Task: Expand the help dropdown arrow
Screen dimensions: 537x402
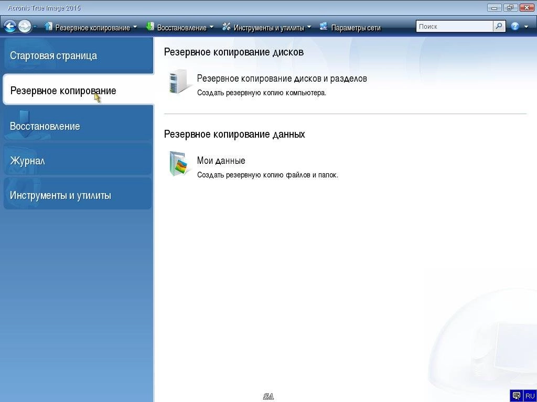Action: click(527, 27)
